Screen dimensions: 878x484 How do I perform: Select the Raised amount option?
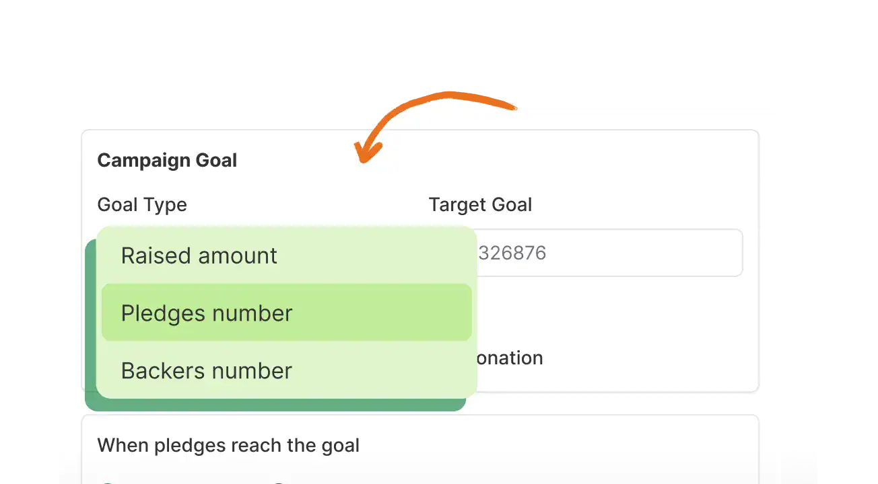(x=199, y=255)
